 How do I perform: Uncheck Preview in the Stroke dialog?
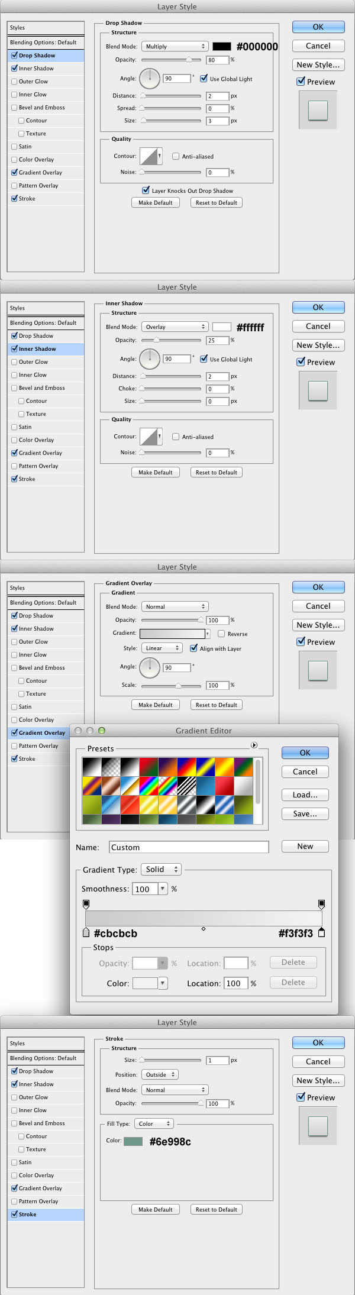click(301, 1097)
